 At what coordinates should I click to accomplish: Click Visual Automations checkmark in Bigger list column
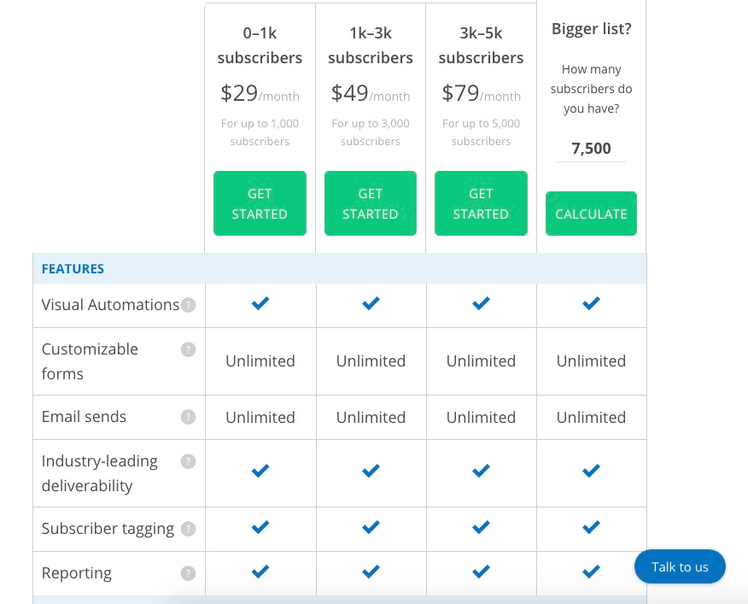click(x=591, y=303)
